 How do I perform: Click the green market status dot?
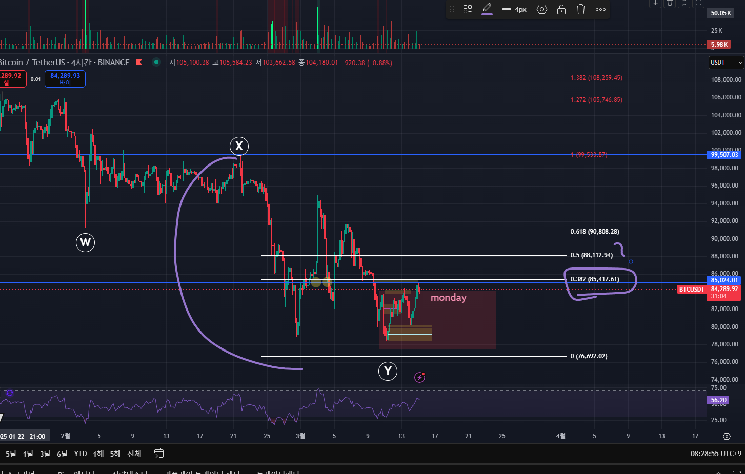point(156,63)
